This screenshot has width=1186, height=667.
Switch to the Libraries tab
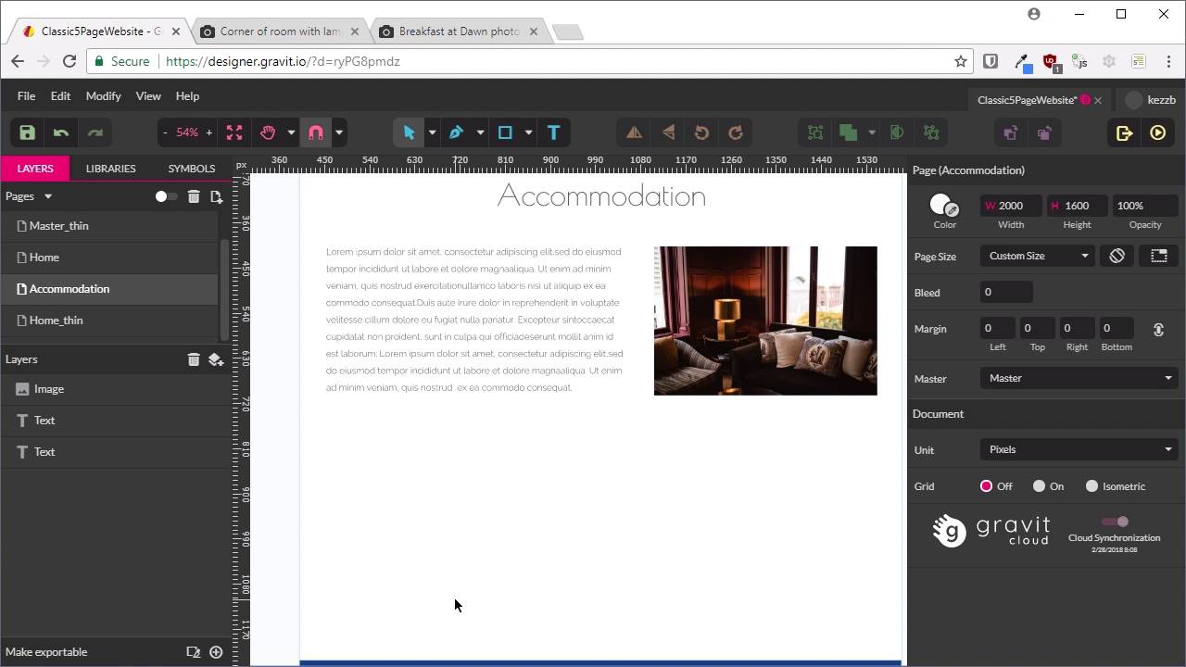tap(110, 169)
